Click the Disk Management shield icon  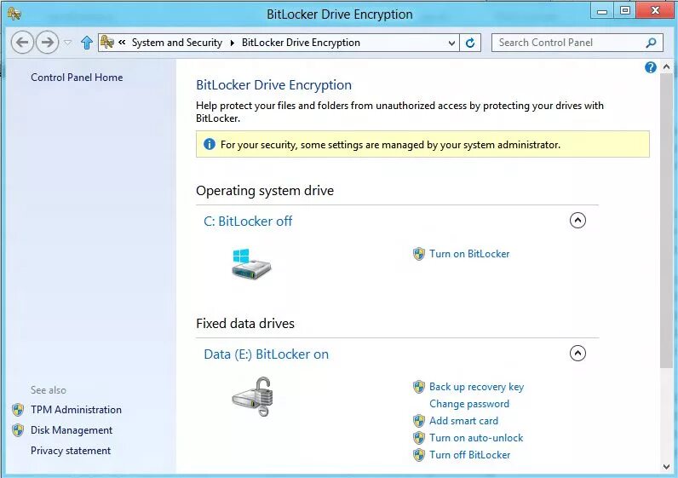(18, 430)
